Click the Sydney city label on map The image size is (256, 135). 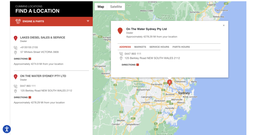[x=184, y=93]
